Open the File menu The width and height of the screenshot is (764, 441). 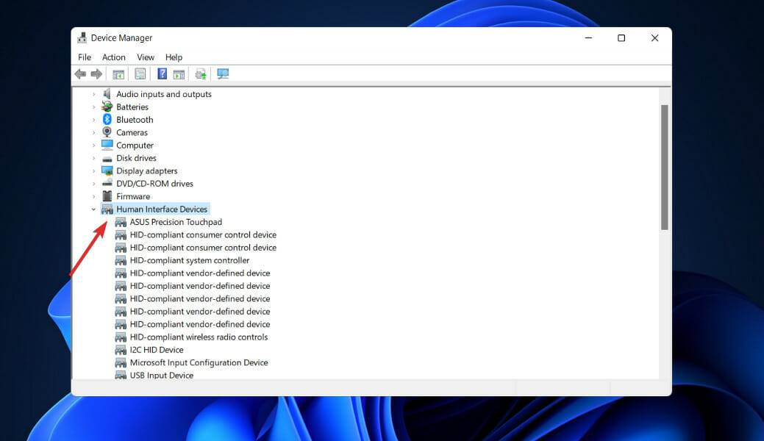pos(85,57)
